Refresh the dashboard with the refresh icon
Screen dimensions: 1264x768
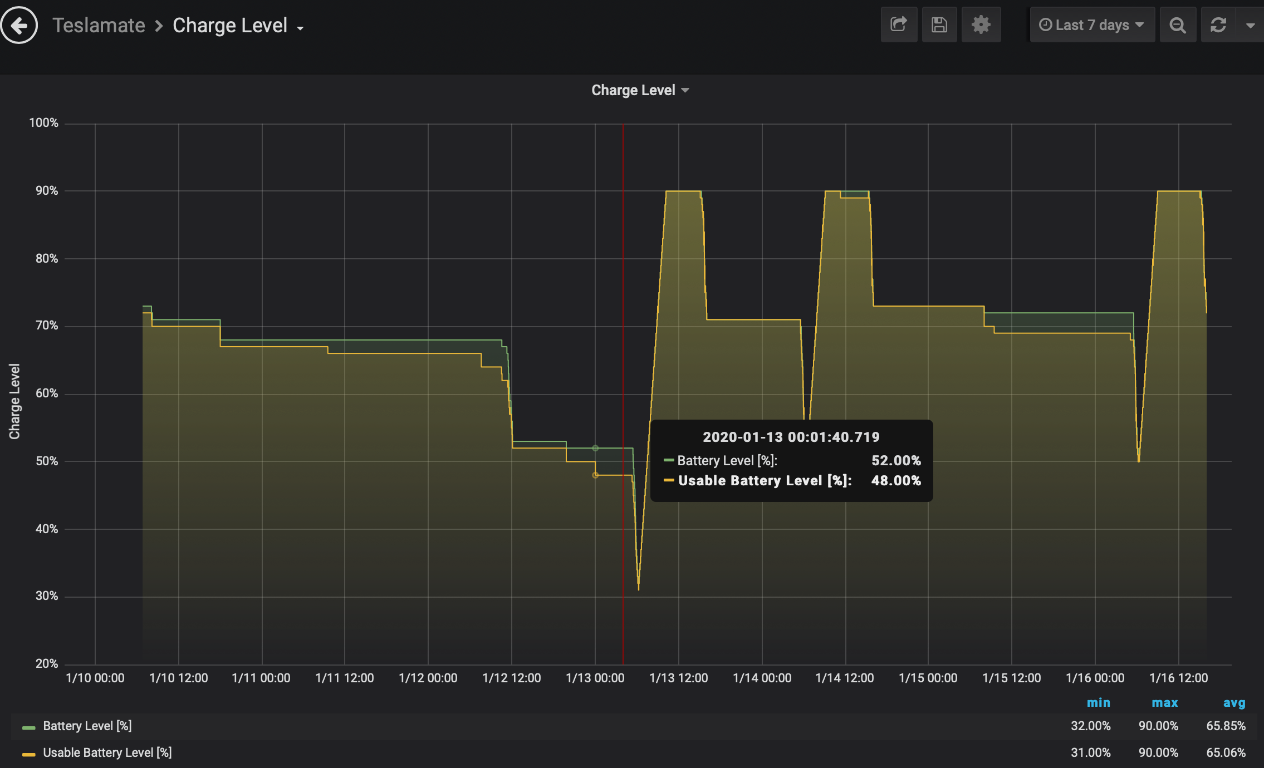pyautogui.click(x=1218, y=25)
